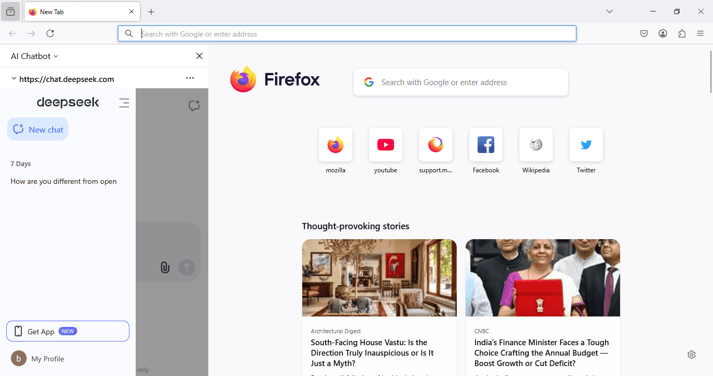The width and height of the screenshot is (713, 376).
Task: Open a new tab with the plus button
Action: (151, 11)
